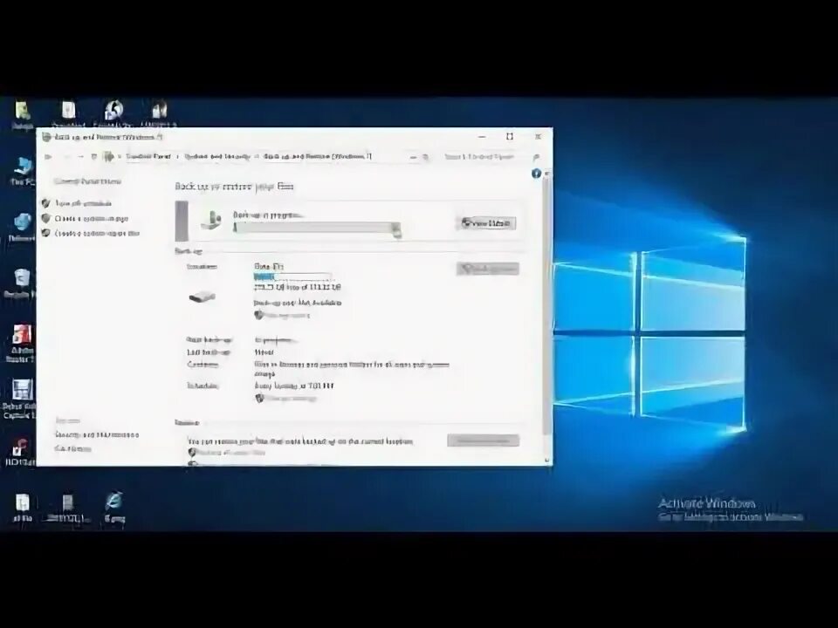
Task: Open the Internet Explorer style desktop icon at bottom
Action: 113,508
